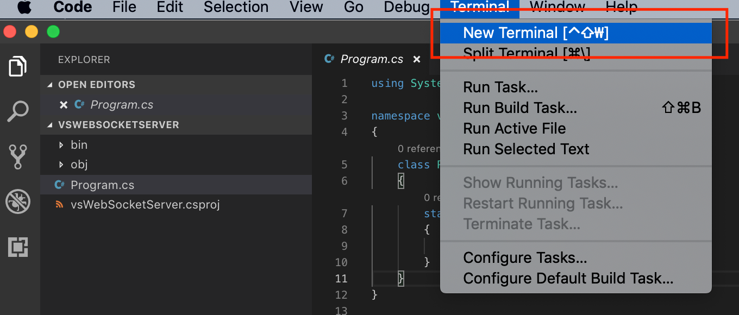Open the Edit menu
The height and width of the screenshot is (315, 739).
170,7
